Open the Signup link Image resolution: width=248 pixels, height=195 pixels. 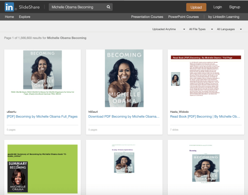pos(235,7)
